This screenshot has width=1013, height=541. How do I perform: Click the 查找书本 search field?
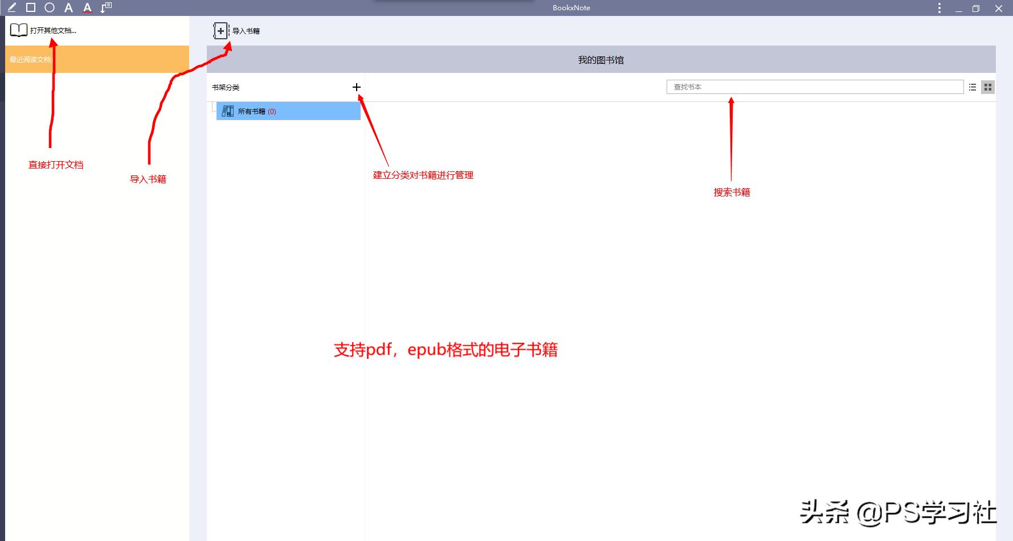click(x=815, y=87)
